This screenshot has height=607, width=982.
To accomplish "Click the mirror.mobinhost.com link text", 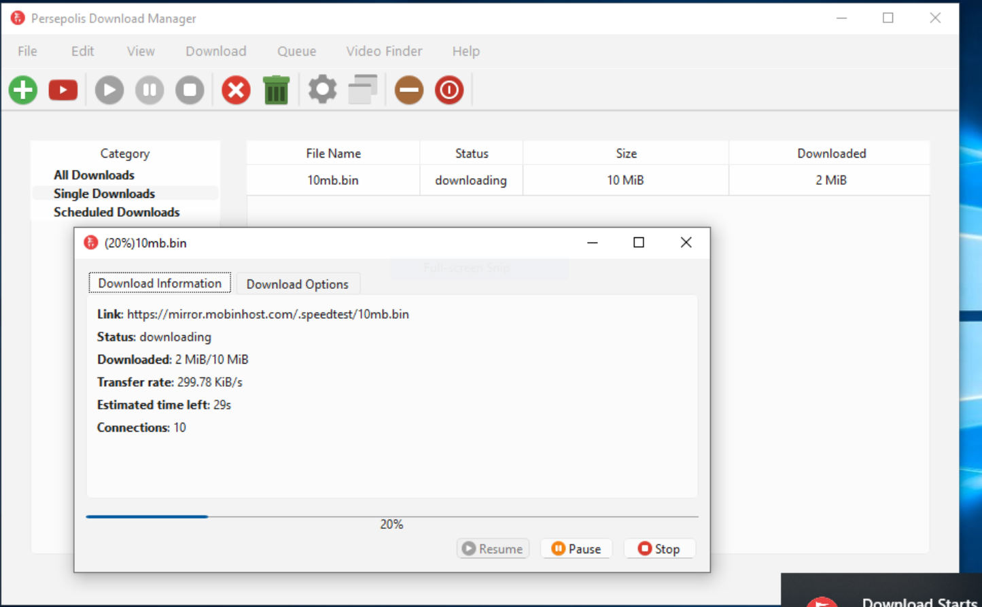I will click(x=268, y=314).
